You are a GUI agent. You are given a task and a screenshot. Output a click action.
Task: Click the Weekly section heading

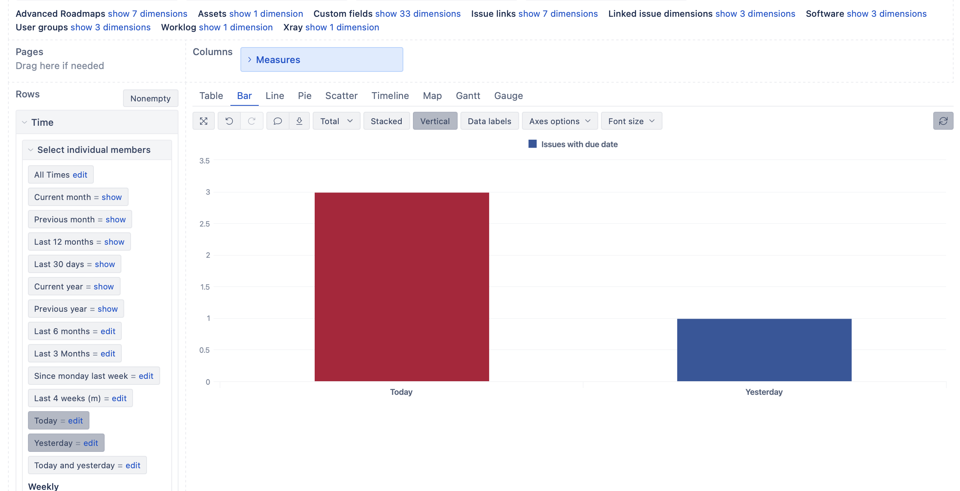[x=43, y=487]
